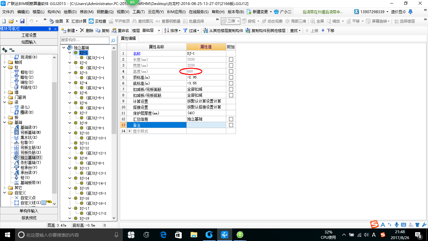Click the notification bell icon
428x241 pixels.
click(411, 12)
